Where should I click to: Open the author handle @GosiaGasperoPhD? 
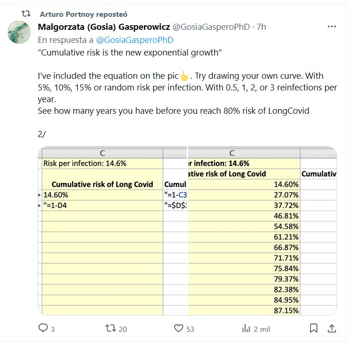pos(211,27)
